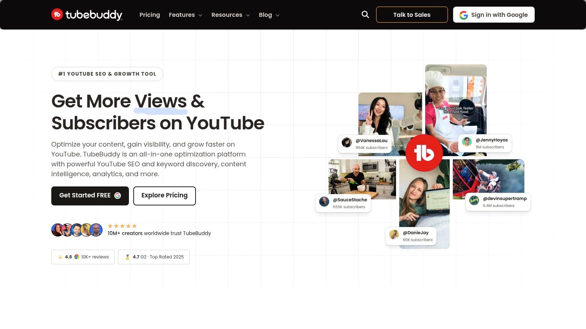
Task: Click Sign in with Google button
Action: click(x=494, y=15)
